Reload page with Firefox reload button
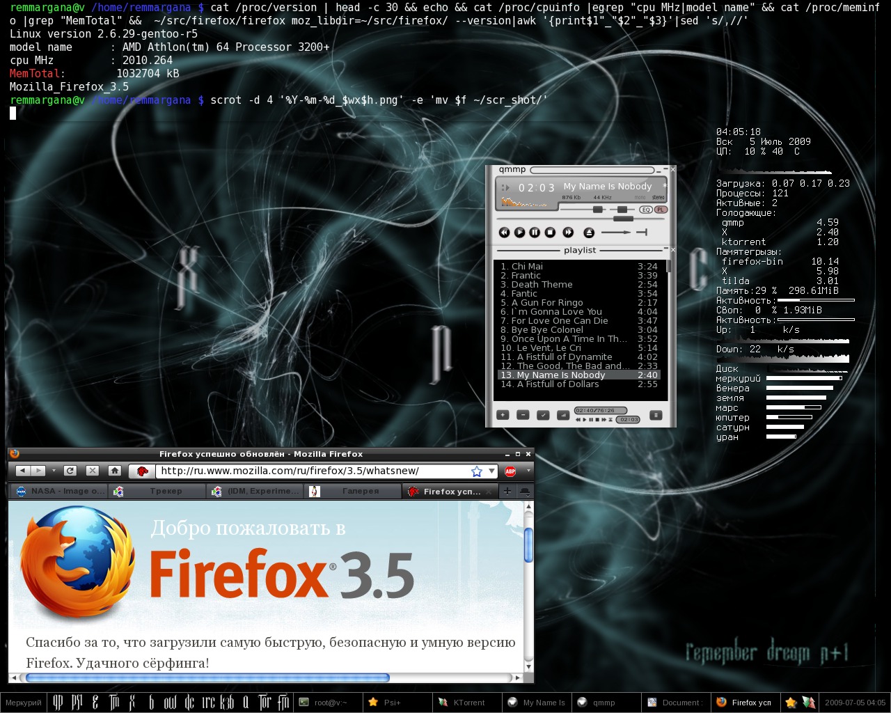Viewport: 891px width, 713px height. click(x=70, y=471)
